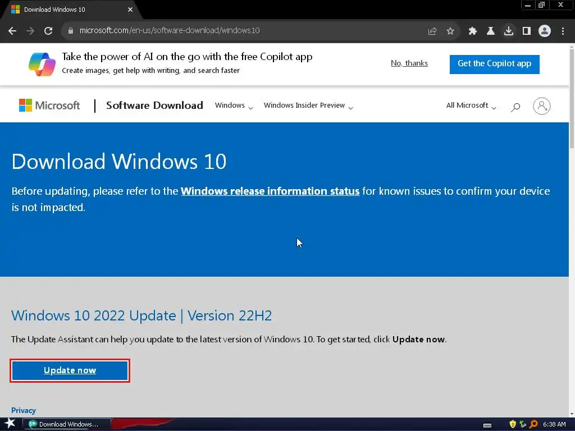The width and height of the screenshot is (575, 431).
Task: Bookmark this page with the star
Action: click(x=450, y=31)
